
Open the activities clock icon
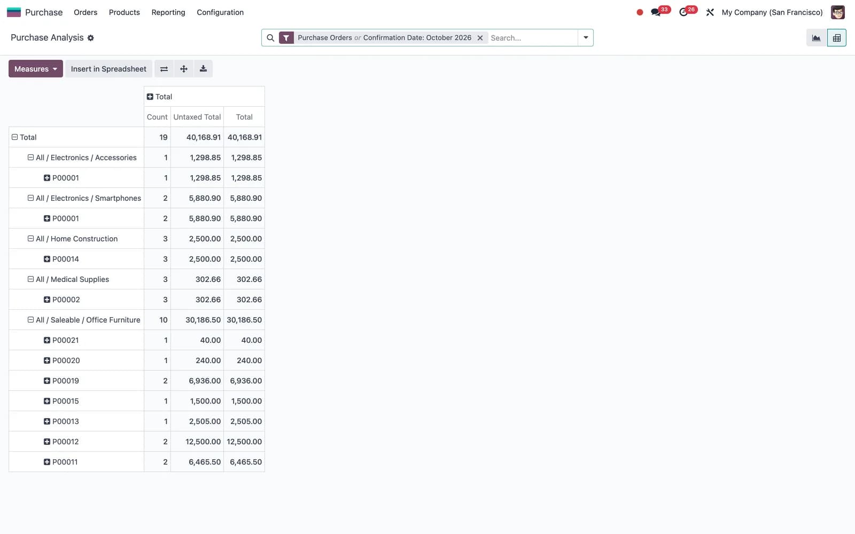683,12
